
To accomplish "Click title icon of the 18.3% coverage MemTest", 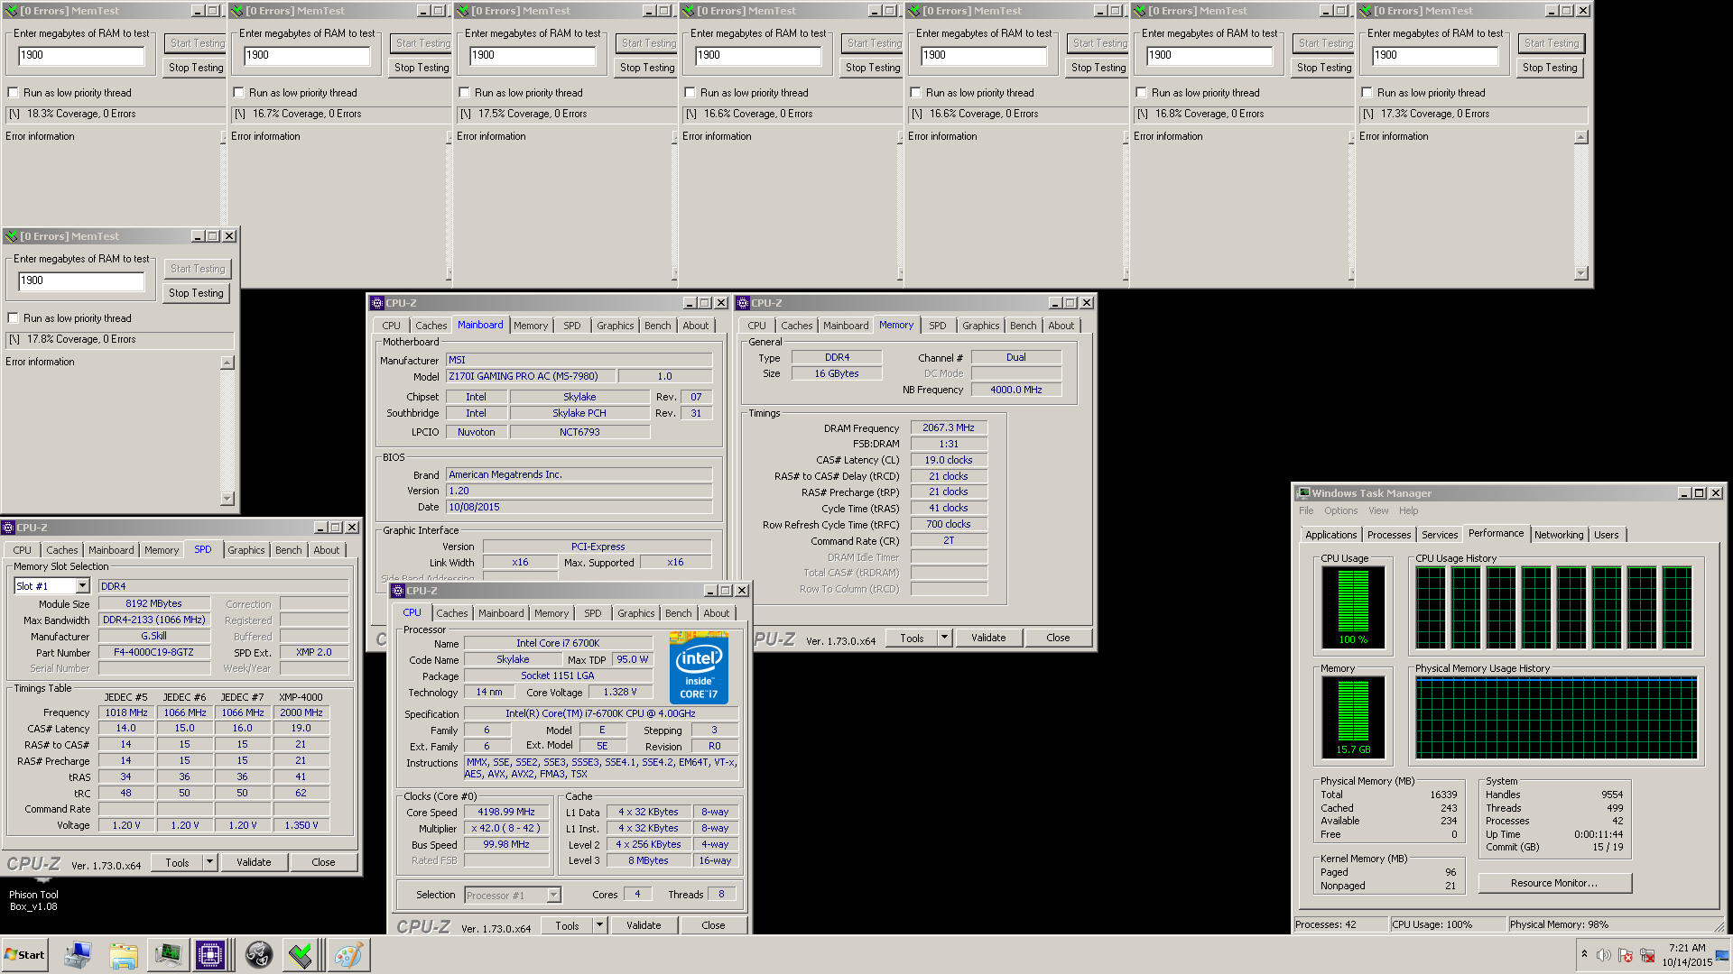I will pyautogui.click(x=11, y=11).
